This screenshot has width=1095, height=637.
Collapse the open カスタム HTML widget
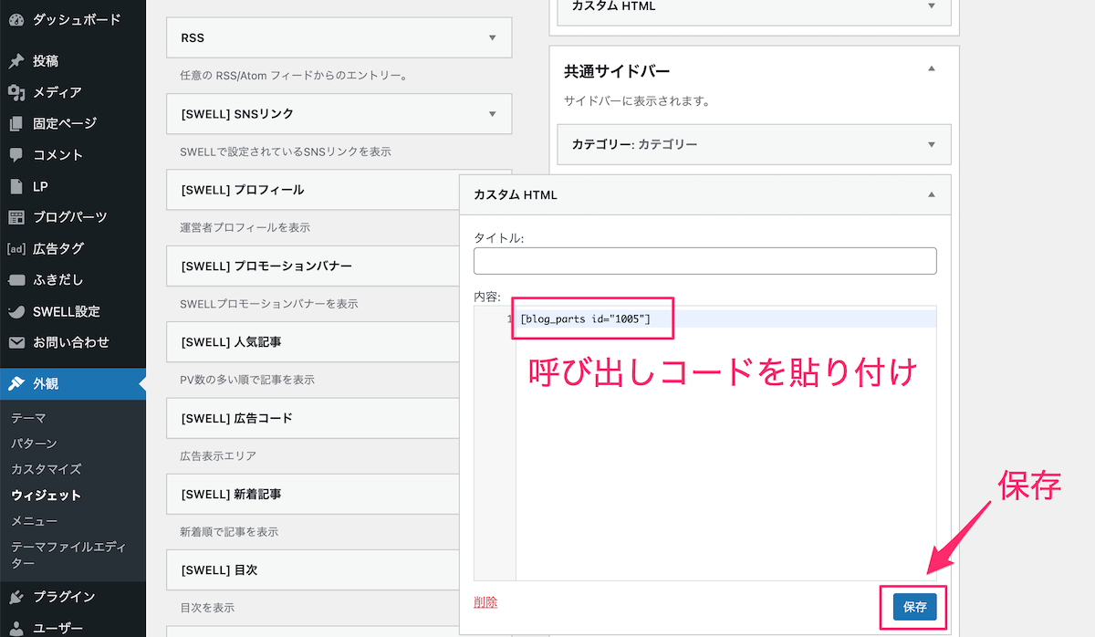pos(931,194)
